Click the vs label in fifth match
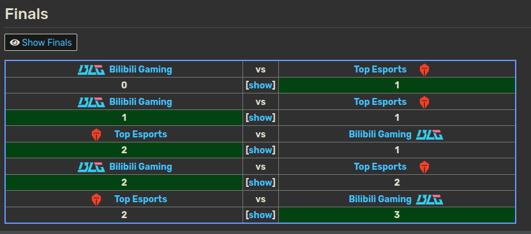Screen dimensions: 531x234 260,199
